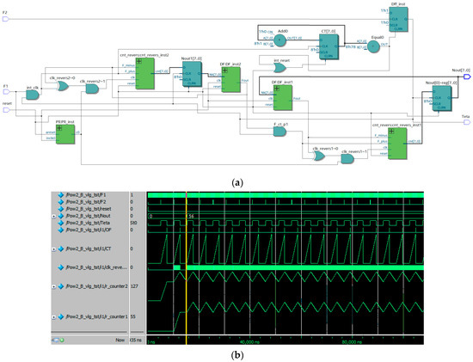Click the clk_revers2~1 AND gate
Viewport: 473px width, 362px height.
[x=92, y=89]
